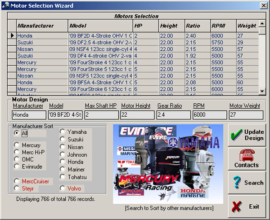270x220 pixels.
Task: Click the row selector beside Nissan 09 NSF4
Action: point(12,49)
